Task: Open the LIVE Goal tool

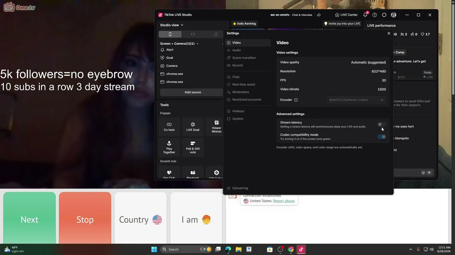Action: (x=193, y=127)
